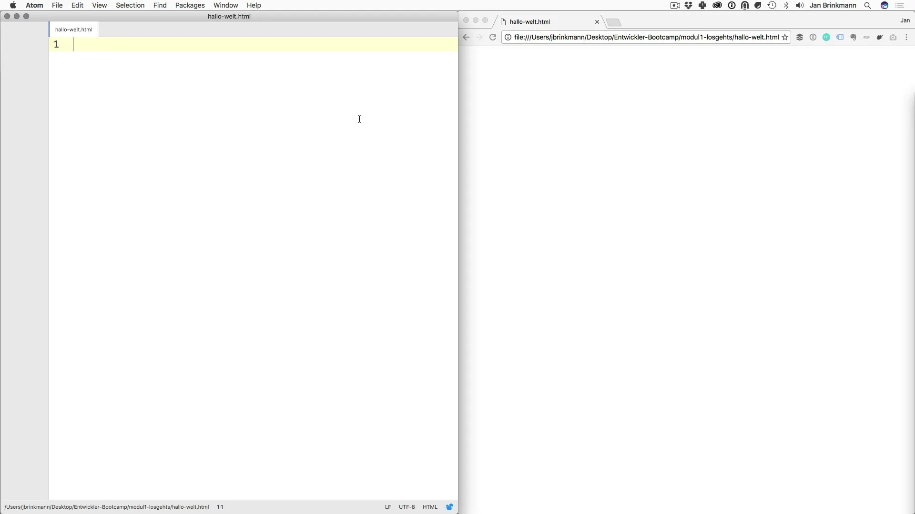Change the LF line ending setting
The width and height of the screenshot is (915, 514).
(388, 507)
